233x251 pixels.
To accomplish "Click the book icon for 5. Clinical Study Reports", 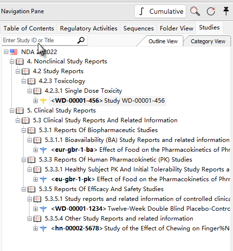I will (x=20, y=111).
